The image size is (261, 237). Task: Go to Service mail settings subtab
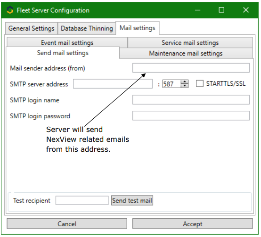point(190,42)
